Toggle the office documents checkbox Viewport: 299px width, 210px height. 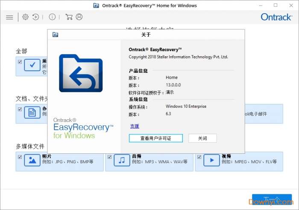[20, 109]
